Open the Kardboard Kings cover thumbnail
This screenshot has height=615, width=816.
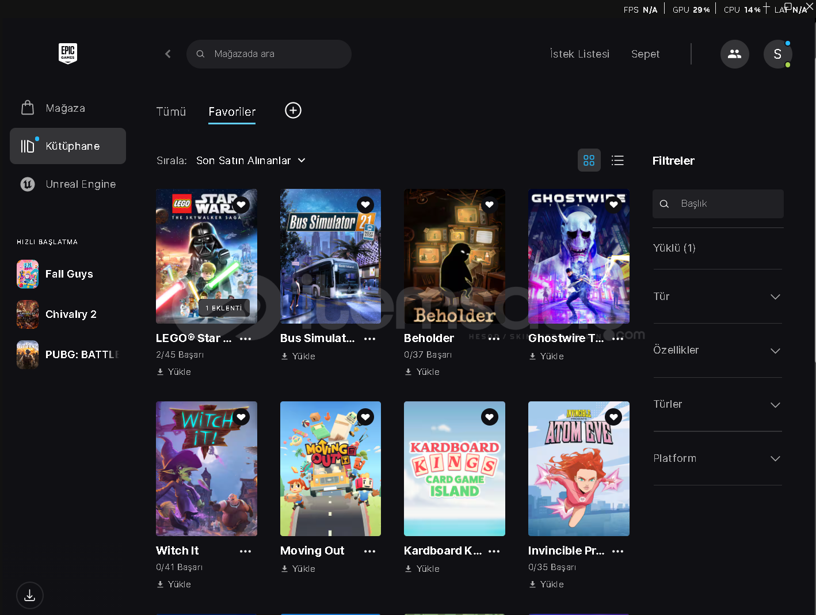[455, 469]
